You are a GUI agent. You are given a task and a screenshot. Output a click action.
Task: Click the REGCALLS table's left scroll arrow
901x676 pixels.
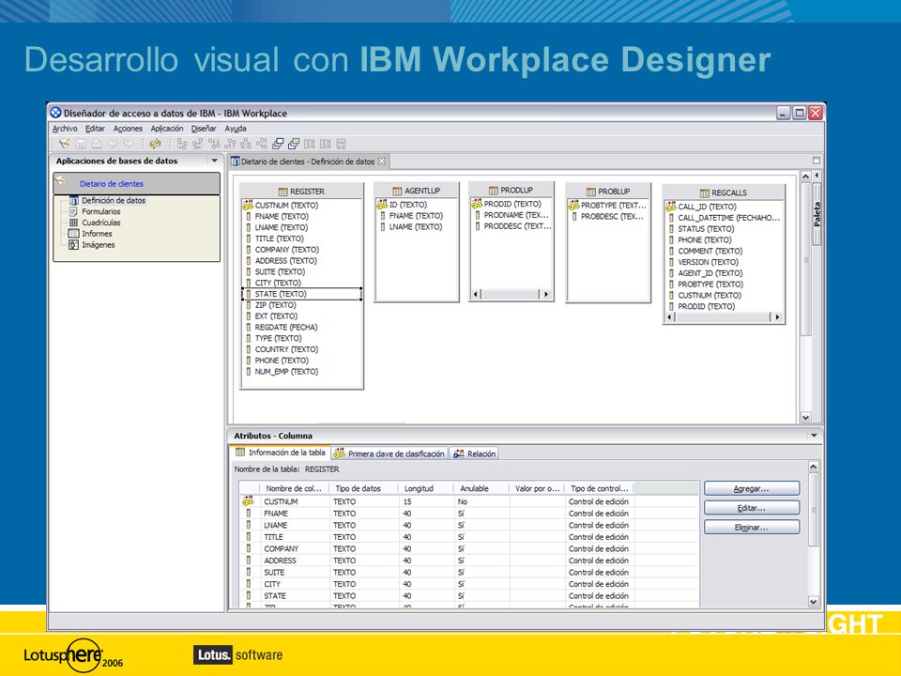tap(669, 316)
